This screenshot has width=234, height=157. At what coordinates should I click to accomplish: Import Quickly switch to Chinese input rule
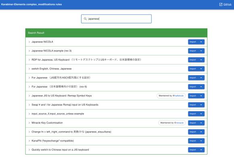click(x=193, y=150)
